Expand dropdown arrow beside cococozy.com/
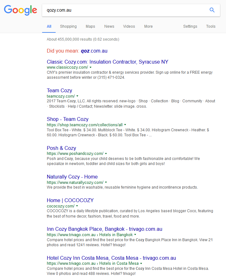 [77, 206]
